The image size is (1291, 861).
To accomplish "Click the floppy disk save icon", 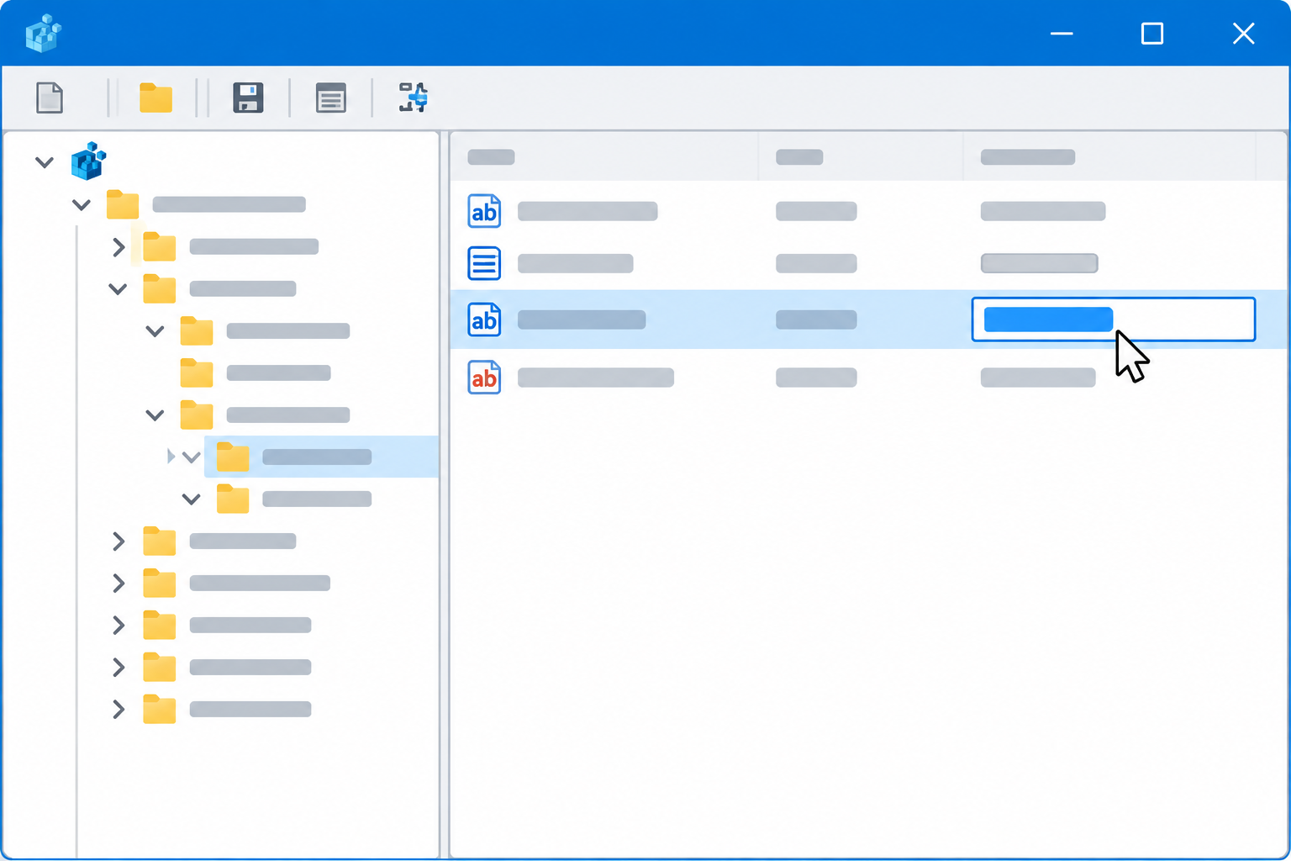I will 248,98.
